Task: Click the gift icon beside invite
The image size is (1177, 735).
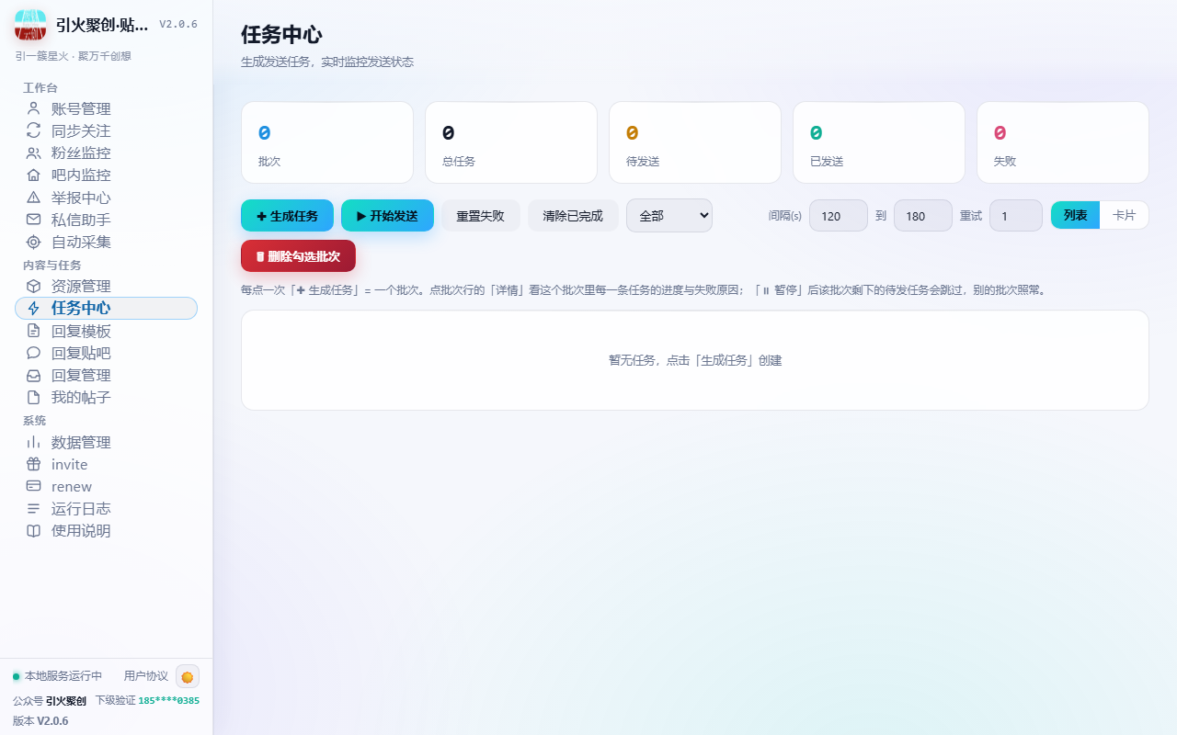Action: click(x=34, y=464)
